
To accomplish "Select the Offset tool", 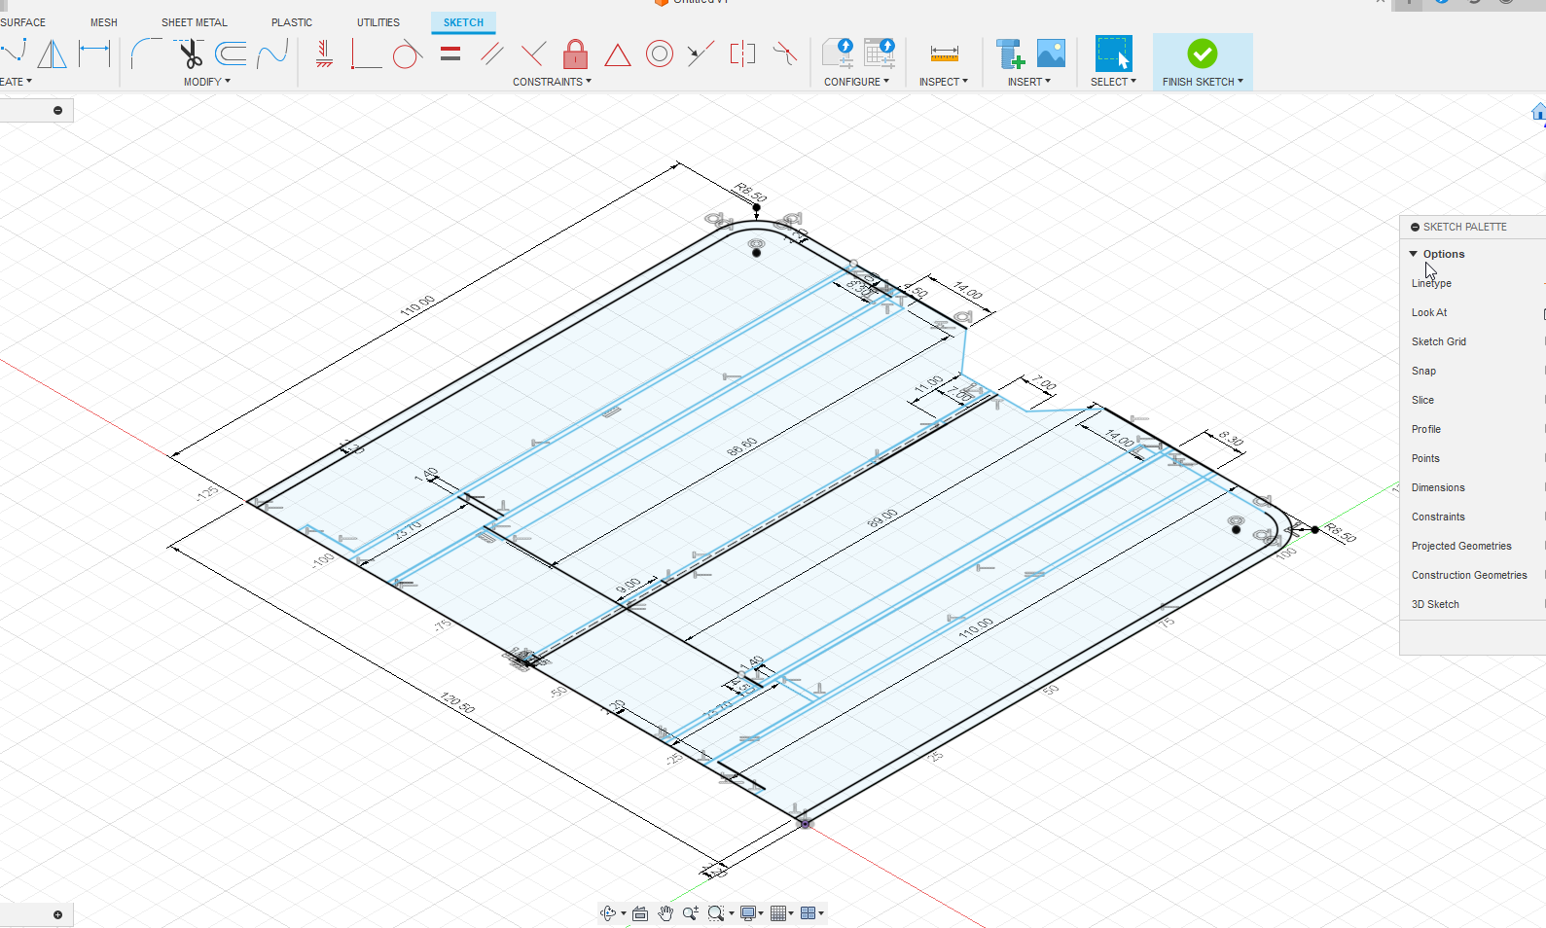I will 231,54.
